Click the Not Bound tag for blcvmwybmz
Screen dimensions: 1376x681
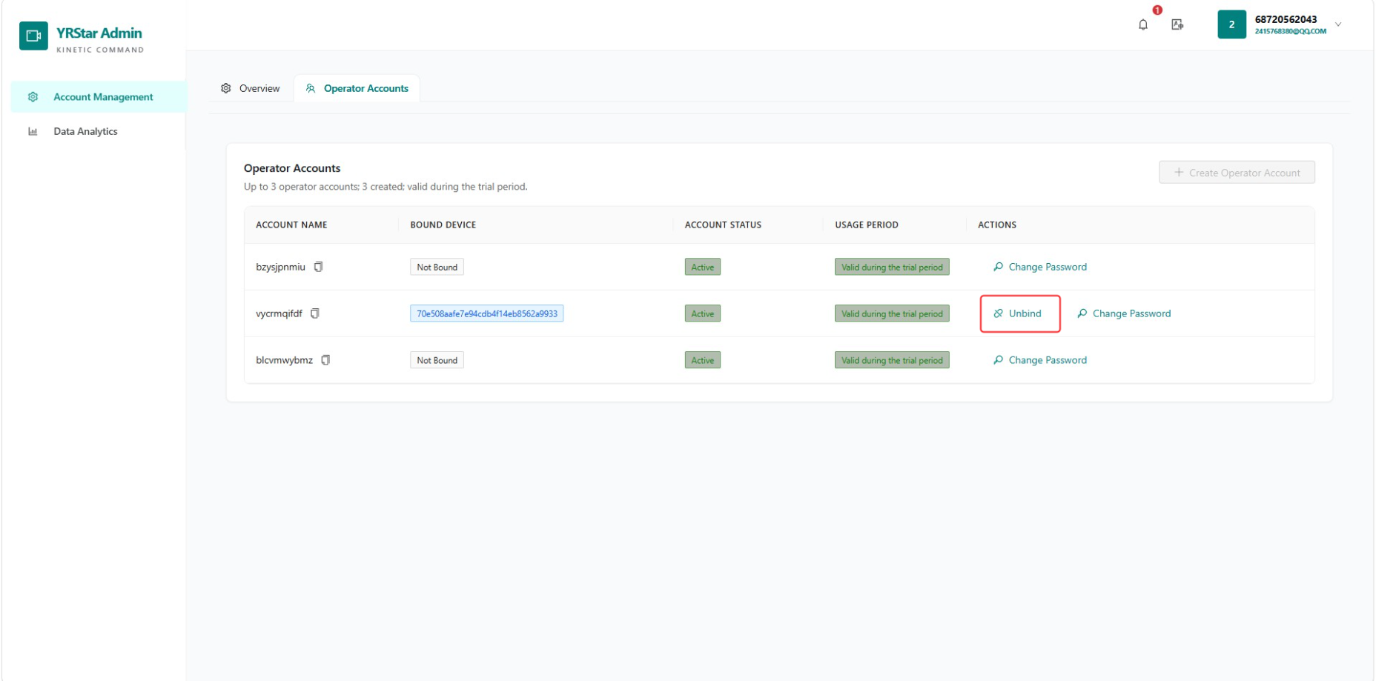click(x=437, y=360)
